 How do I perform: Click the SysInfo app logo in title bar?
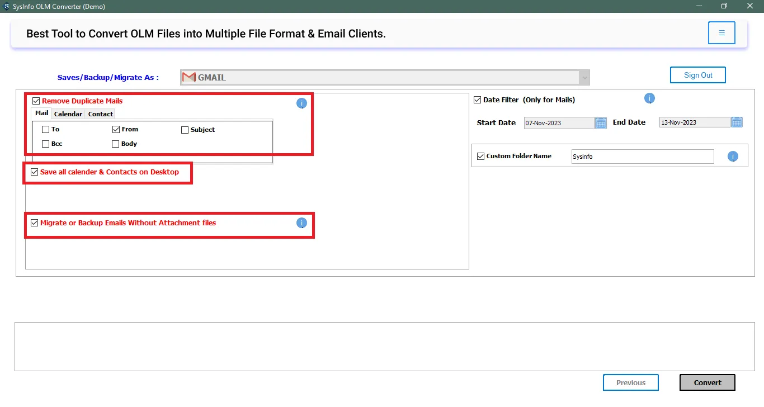(x=6, y=6)
